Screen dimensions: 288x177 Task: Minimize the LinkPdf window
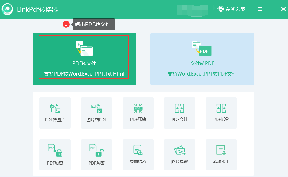[272, 10]
